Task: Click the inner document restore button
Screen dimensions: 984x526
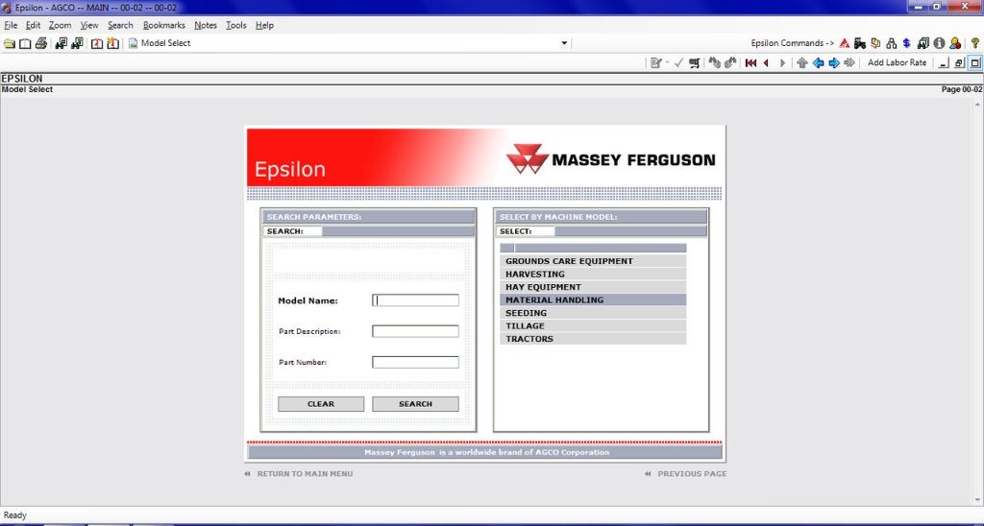Action: tap(959, 62)
